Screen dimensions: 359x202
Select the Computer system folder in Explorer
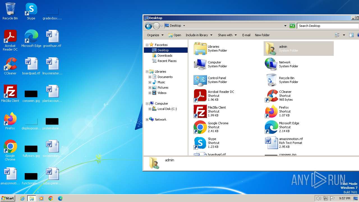227,64
